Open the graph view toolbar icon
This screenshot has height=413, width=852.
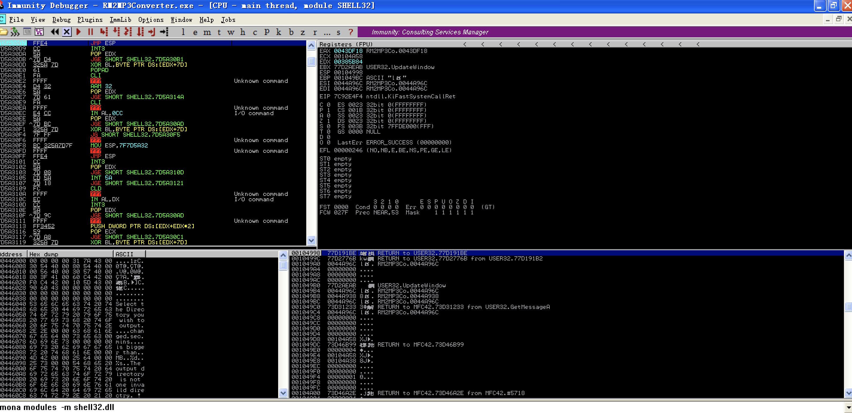click(39, 32)
